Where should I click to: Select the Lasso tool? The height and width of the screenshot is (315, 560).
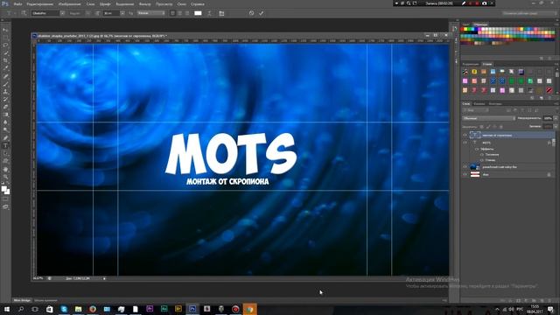click(5, 45)
